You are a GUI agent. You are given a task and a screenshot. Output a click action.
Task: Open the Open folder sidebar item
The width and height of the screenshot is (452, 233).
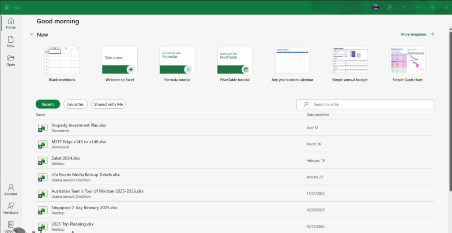tap(11, 61)
